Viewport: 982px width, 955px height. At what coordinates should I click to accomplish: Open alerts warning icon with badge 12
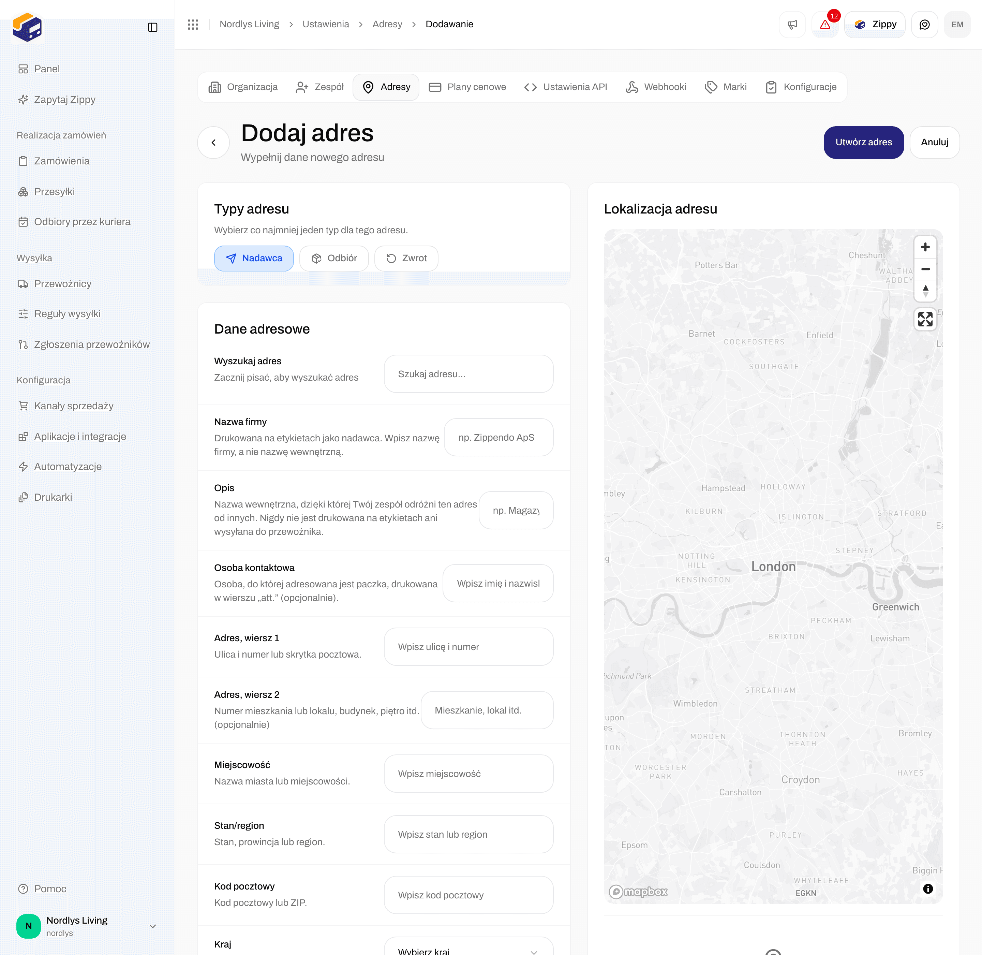825,25
